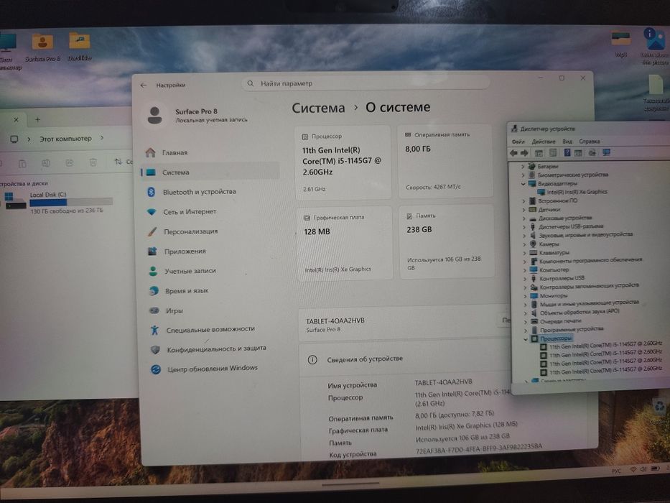Viewport: 670px width, 503px height.
Task: Open the music folder icon on desktop
Action: [80, 46]
